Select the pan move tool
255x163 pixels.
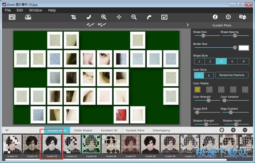(119, 17)
